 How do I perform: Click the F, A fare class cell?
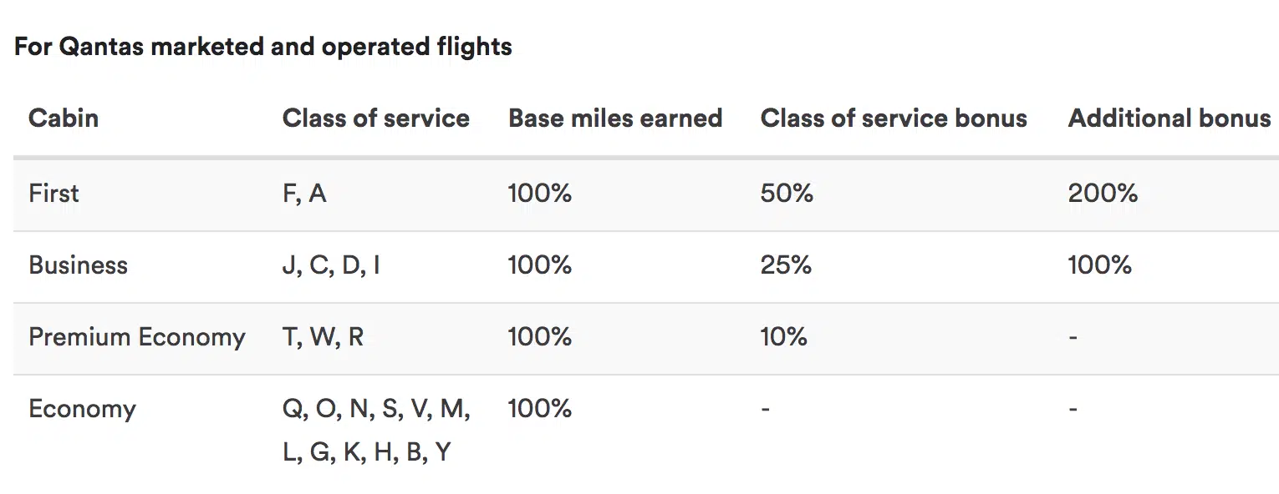(x=304, y=194)
